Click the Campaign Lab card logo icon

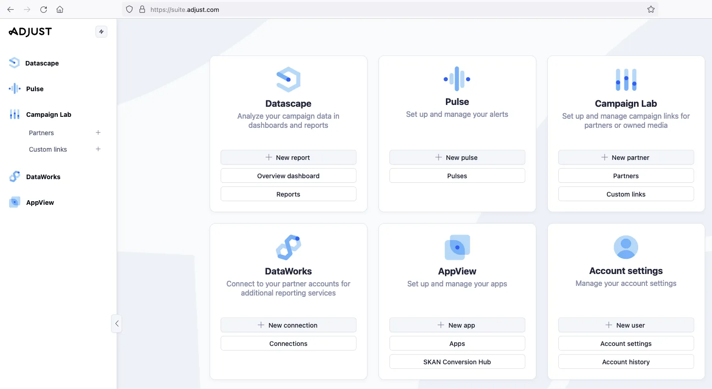tap(626, 80)
